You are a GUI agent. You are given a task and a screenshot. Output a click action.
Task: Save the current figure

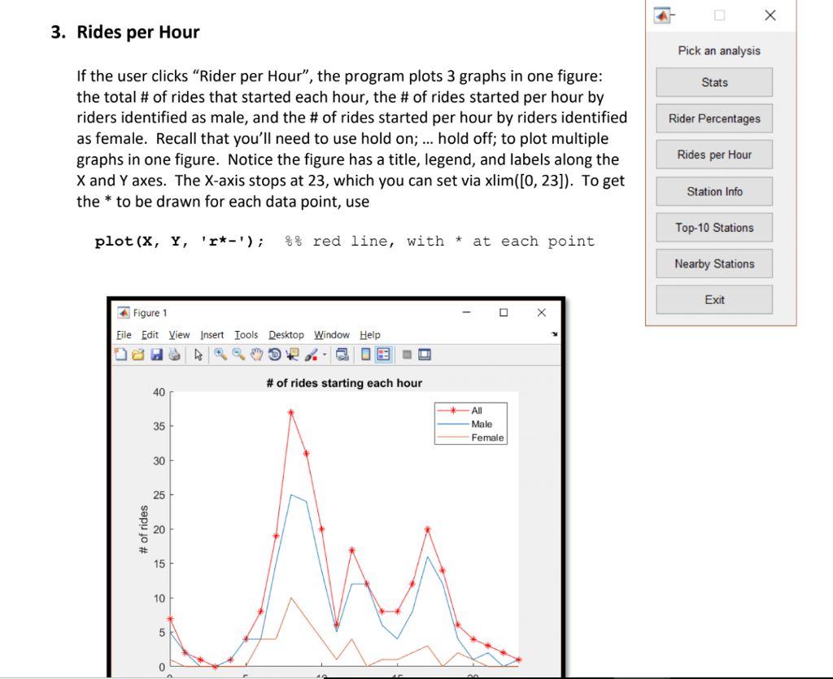point(156,355)
